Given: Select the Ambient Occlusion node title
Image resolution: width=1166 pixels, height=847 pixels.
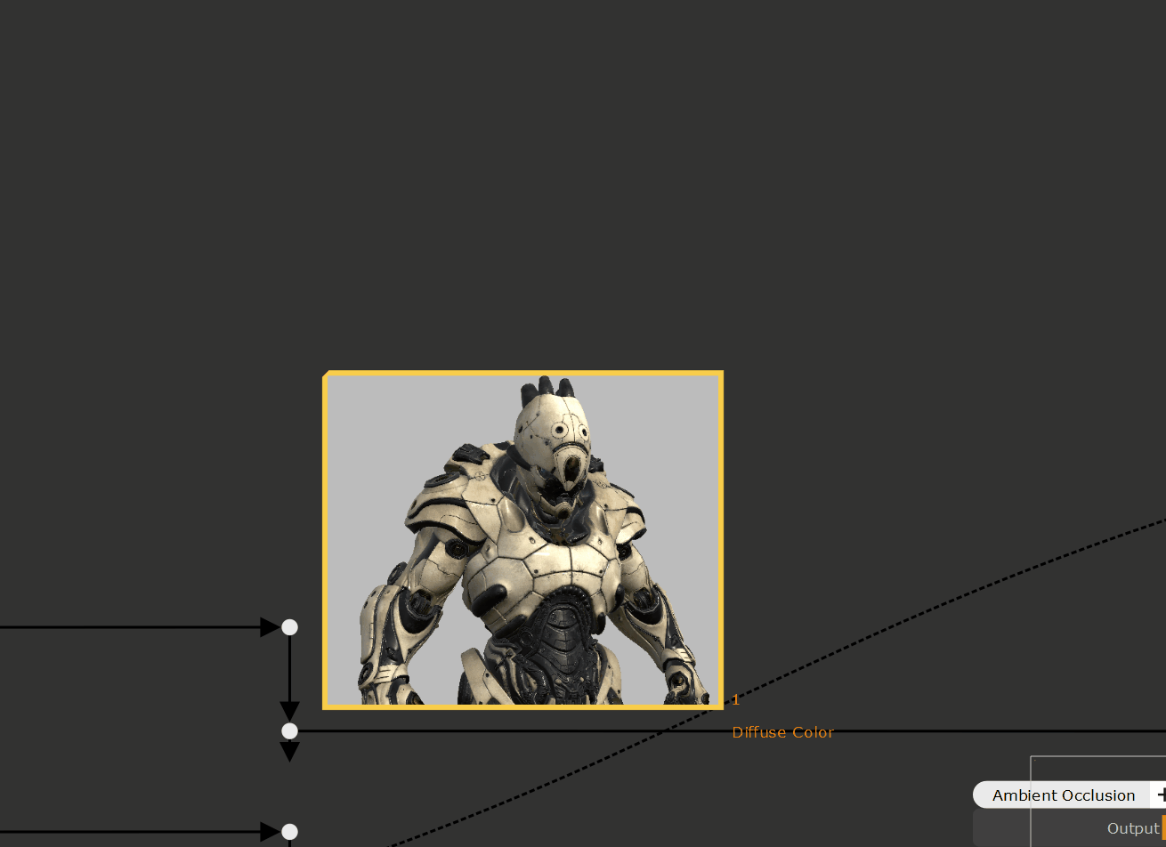Looking at the screenshot, I should [x=1063, y=795].
